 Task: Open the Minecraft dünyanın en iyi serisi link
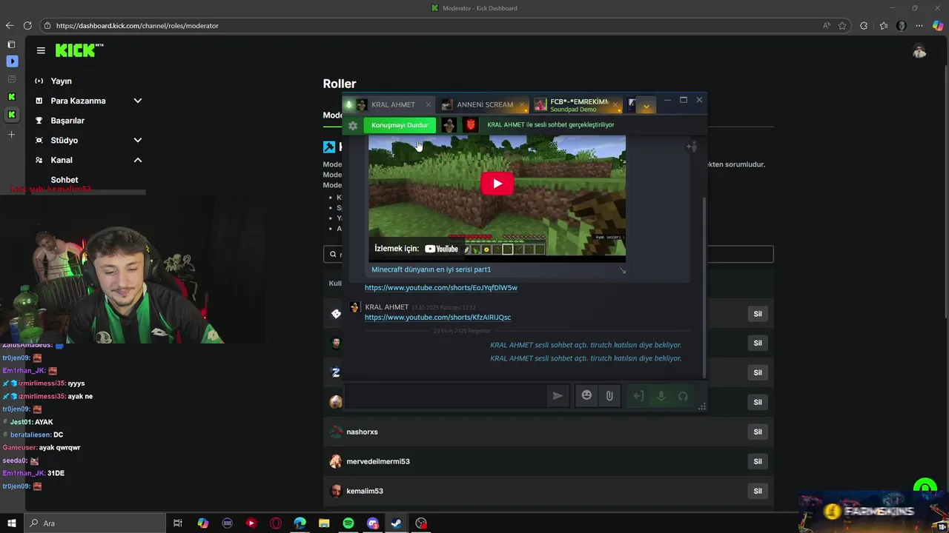[x=431, y=269]
